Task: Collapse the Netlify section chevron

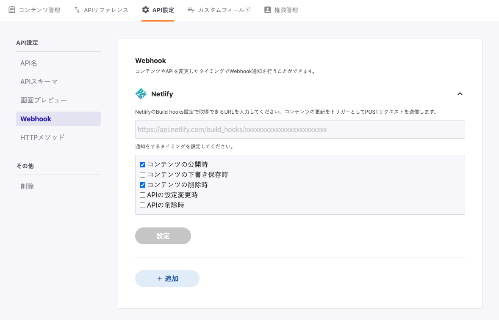Action: tap(460, 94)
